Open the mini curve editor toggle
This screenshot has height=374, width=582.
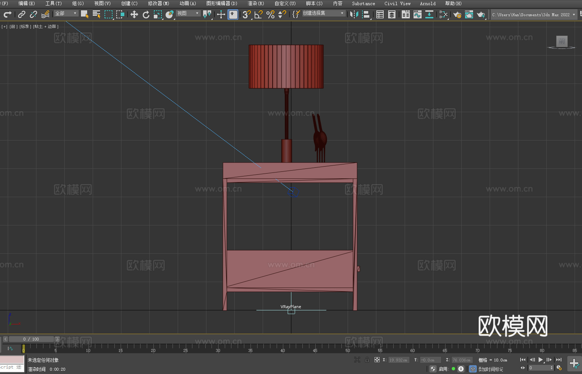tap(10, 348)
